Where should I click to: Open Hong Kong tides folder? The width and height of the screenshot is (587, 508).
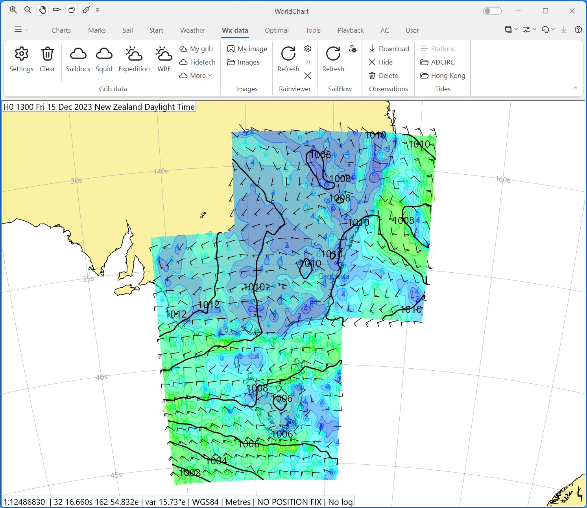point(443,76)
